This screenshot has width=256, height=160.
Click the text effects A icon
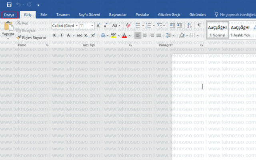point(103,35)
